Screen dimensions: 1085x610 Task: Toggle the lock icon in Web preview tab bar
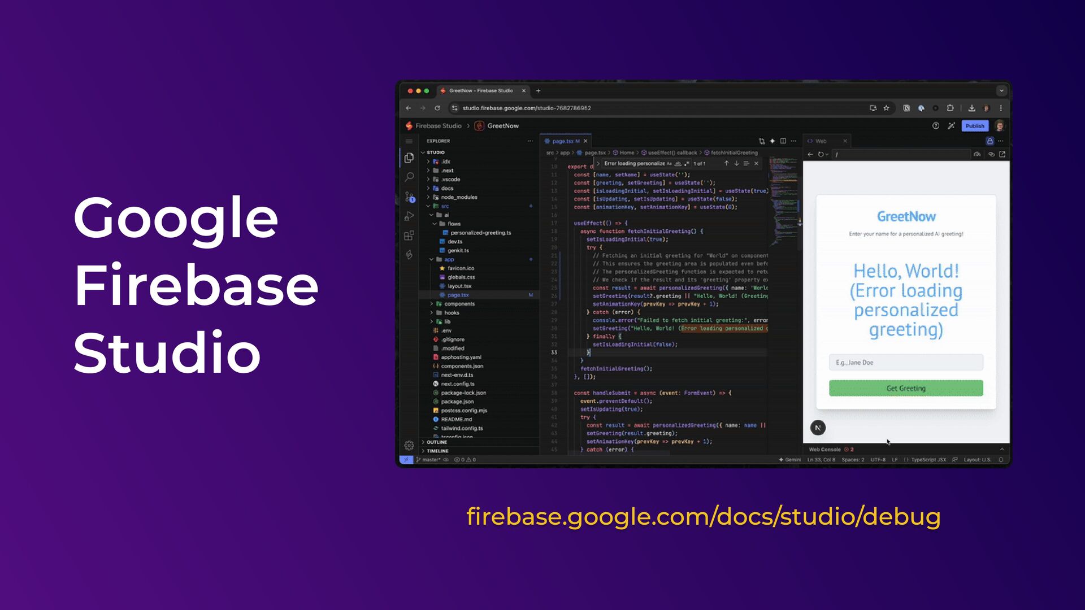tap(989, 141)
